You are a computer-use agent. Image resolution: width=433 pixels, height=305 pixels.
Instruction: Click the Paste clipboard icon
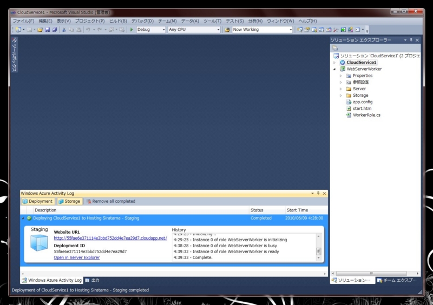point(78,30)
